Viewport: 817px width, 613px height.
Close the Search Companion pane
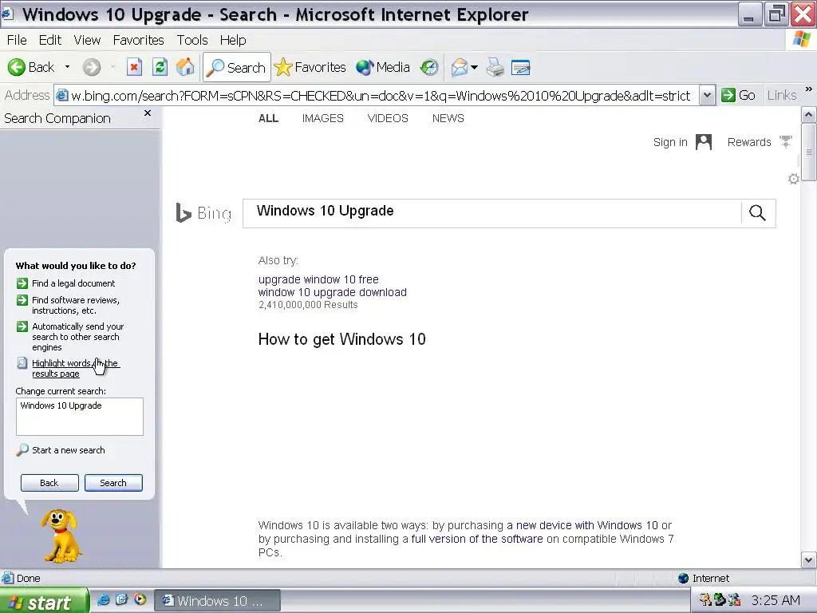[148, 113]
